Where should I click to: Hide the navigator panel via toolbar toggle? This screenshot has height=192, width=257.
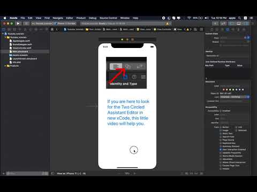[x=232, y=23]
